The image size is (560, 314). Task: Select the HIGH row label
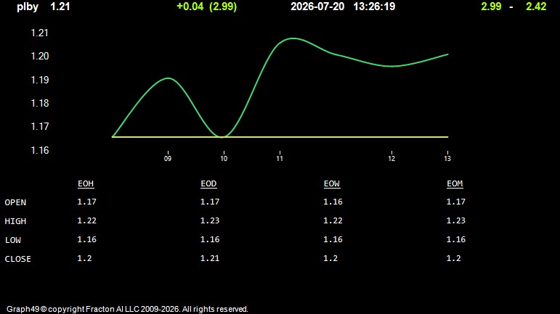click(15, 221)
